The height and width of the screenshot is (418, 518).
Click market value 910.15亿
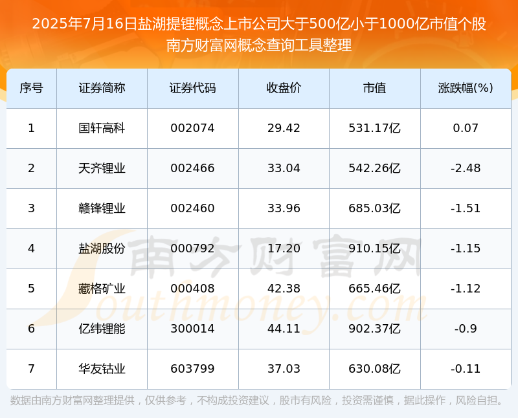[x=375, y=248]
